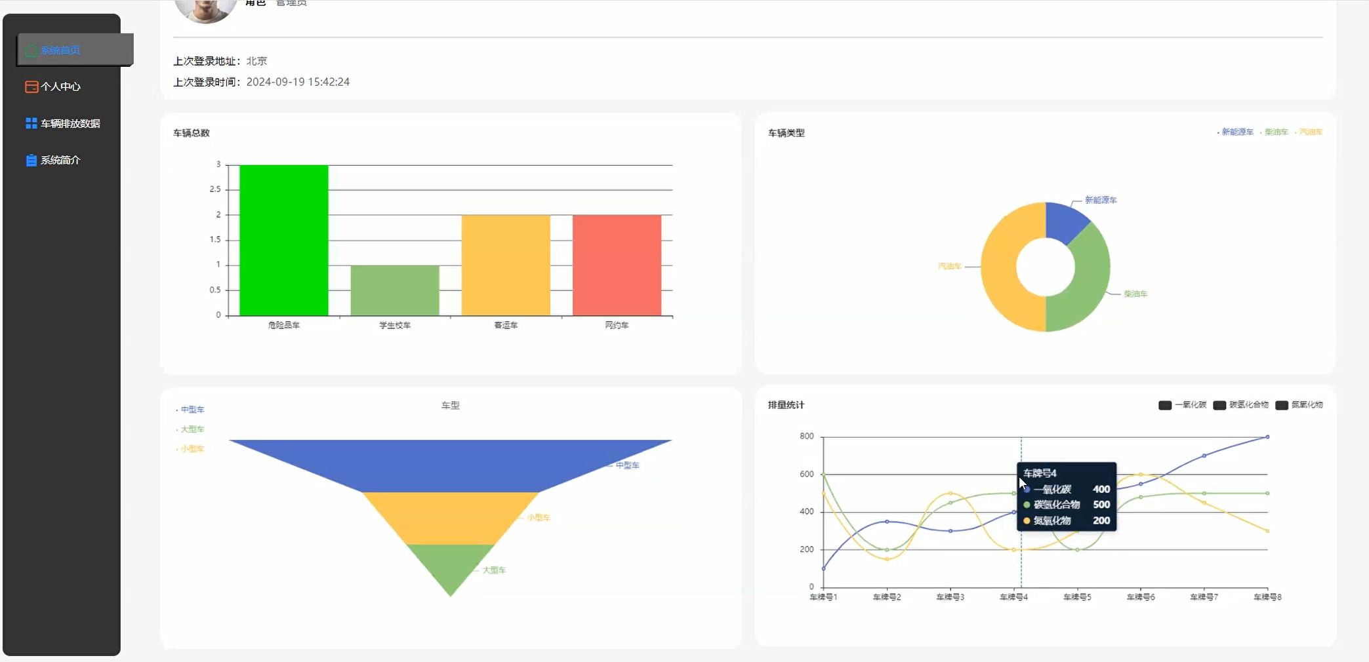This screenshot has height=662, width=1369.
Task: Click the 网约车 axis label
Action: coord(617,325)
